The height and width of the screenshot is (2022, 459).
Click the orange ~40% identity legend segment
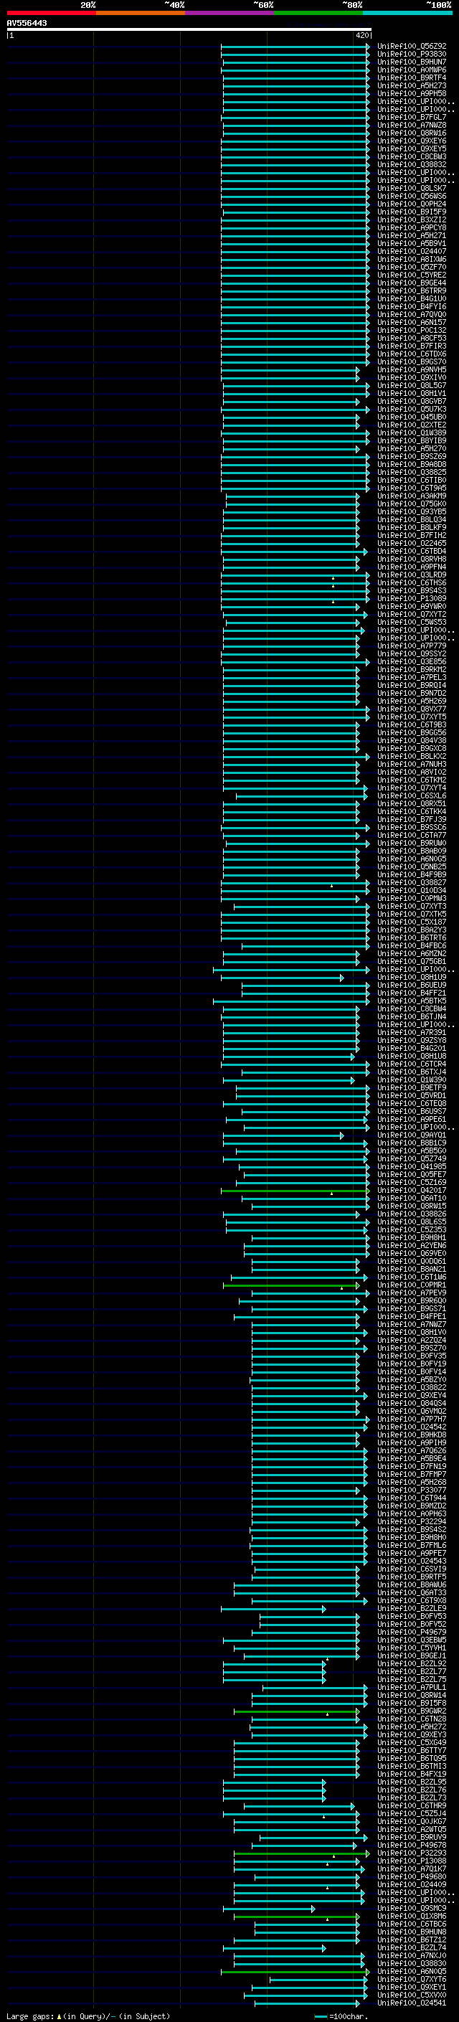pyautogui.click(x=141, y=13)
